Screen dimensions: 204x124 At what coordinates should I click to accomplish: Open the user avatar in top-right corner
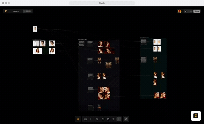180,11
